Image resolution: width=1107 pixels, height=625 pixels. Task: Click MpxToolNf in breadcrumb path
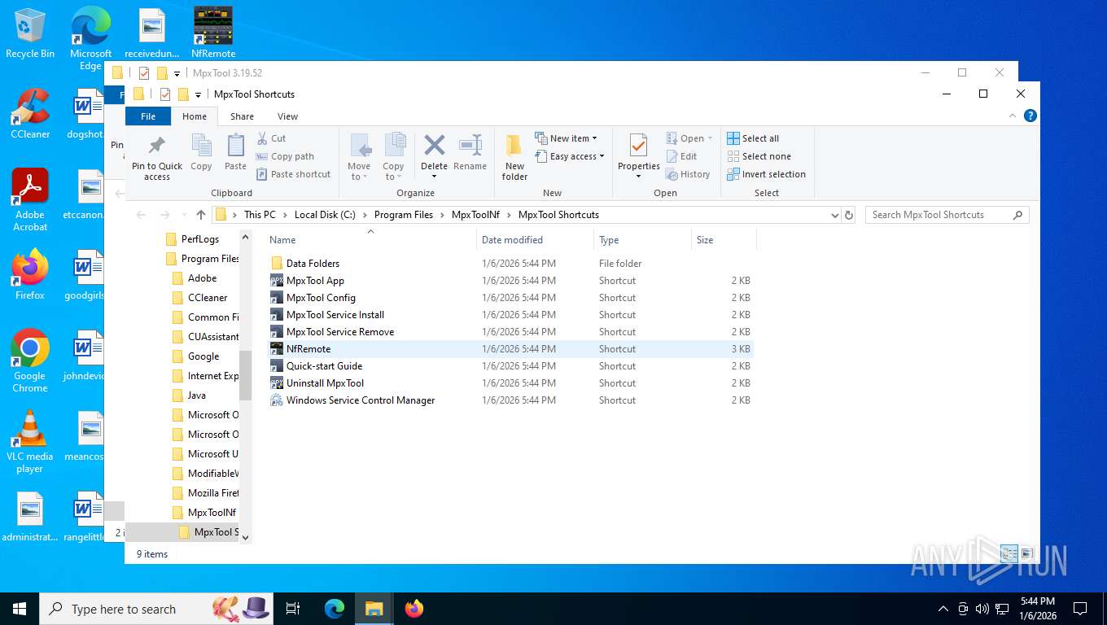[475, 215]
